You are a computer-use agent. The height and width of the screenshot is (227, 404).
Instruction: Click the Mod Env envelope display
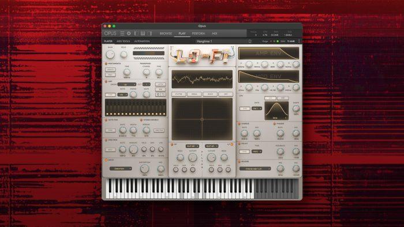[x=269, y=77]
